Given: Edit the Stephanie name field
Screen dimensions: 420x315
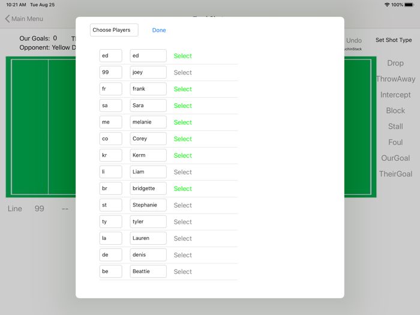Looking at the screenshot, I should [x=148, y=205].
